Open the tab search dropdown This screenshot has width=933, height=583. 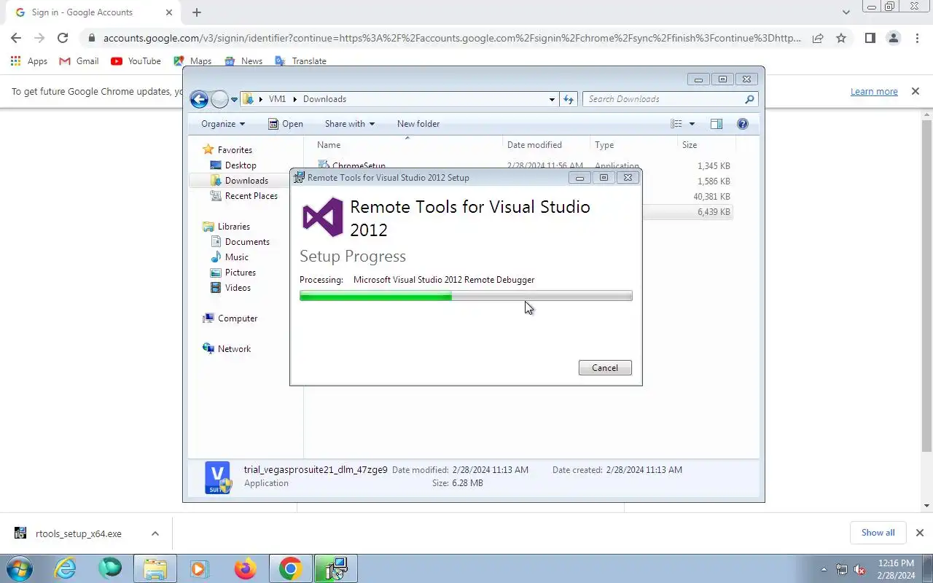pos(846,12)
